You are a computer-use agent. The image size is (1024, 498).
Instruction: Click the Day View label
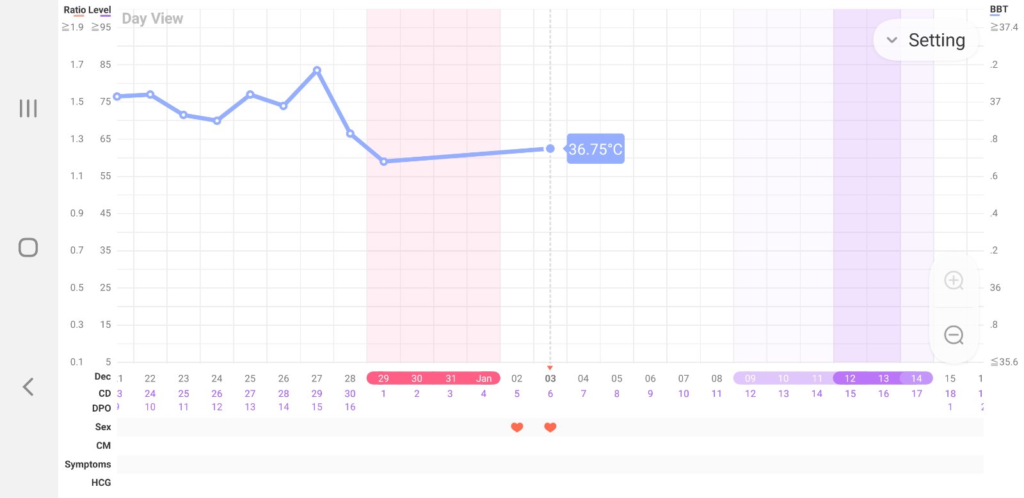click(x=152, y=19)
